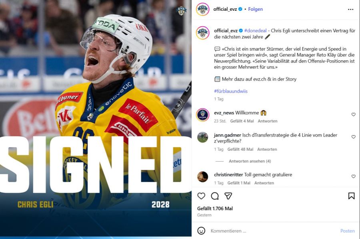Screen dimensions: 360x239
Task: Open jann.gadmer's profile avatar
Action: pyautogui.click(x=202, y=137)
